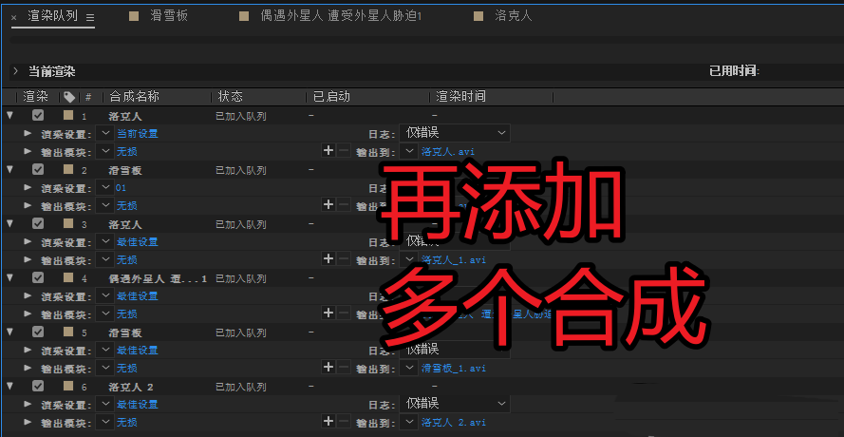Toggle render checkbox for item 1 洛克人
The height and width of the screenshot is (437, 844).
point(38,115)
